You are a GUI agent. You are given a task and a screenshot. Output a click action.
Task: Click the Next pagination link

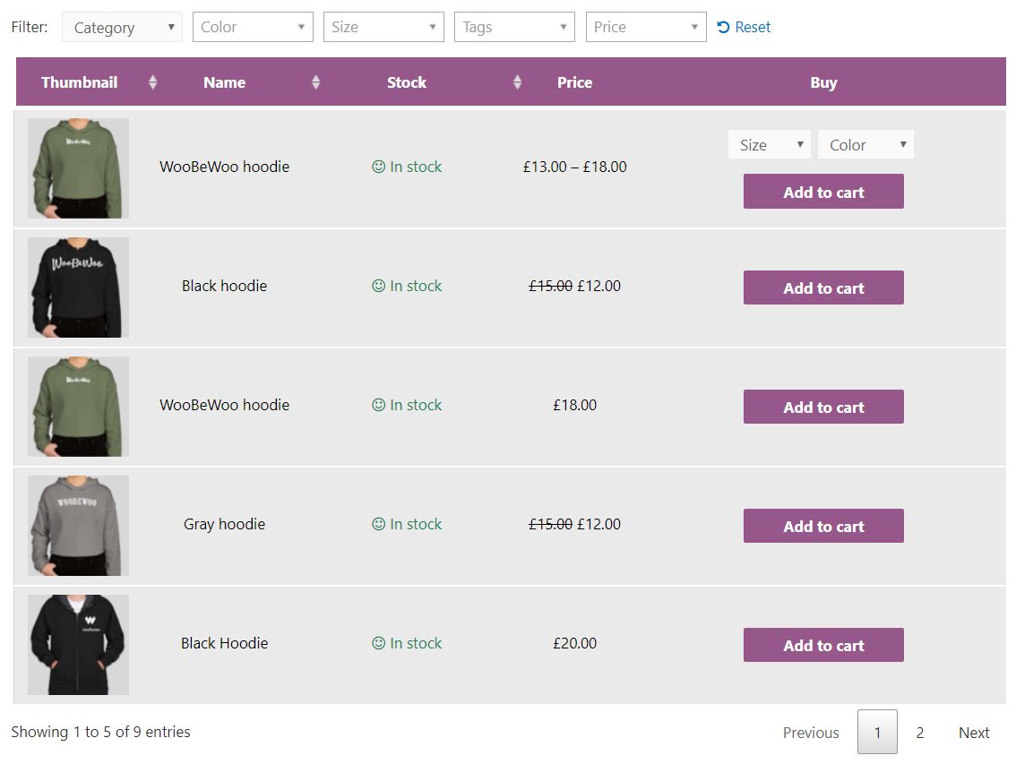[974, 733]
